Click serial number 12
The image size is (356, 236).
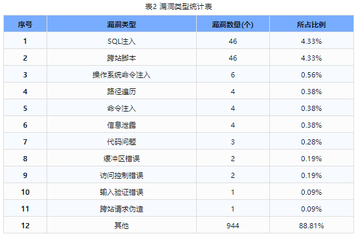[x=25, y=226]
